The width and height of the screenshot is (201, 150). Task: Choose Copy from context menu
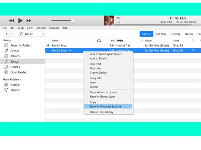coord(93,102)
